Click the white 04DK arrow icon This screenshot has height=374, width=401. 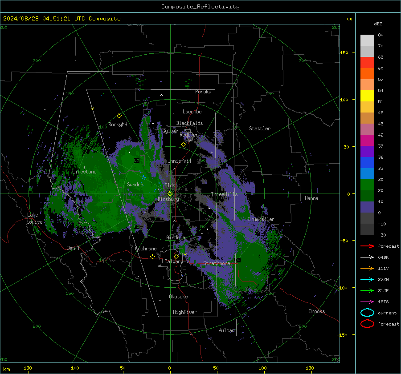367,257
